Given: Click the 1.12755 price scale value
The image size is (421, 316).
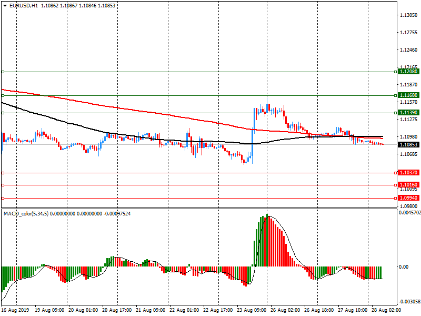Looking at the screenshot, I should (409, 33).
